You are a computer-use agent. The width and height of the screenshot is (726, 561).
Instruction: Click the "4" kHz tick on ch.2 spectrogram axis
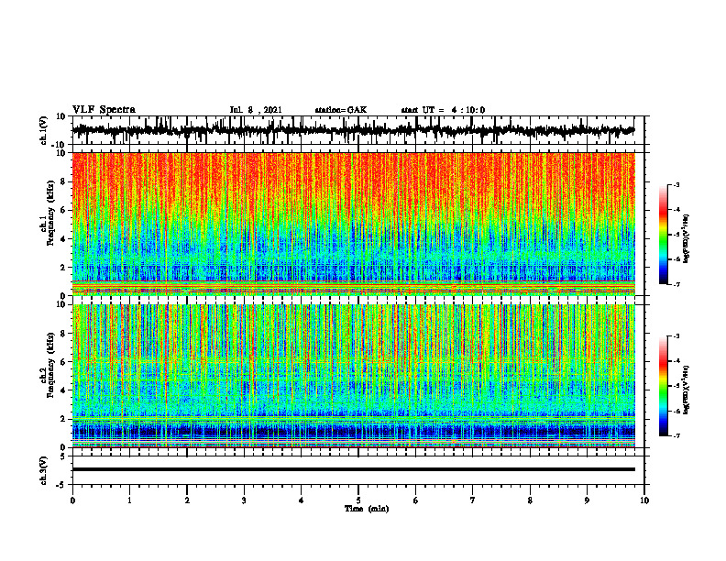click(x=64, y=390)
